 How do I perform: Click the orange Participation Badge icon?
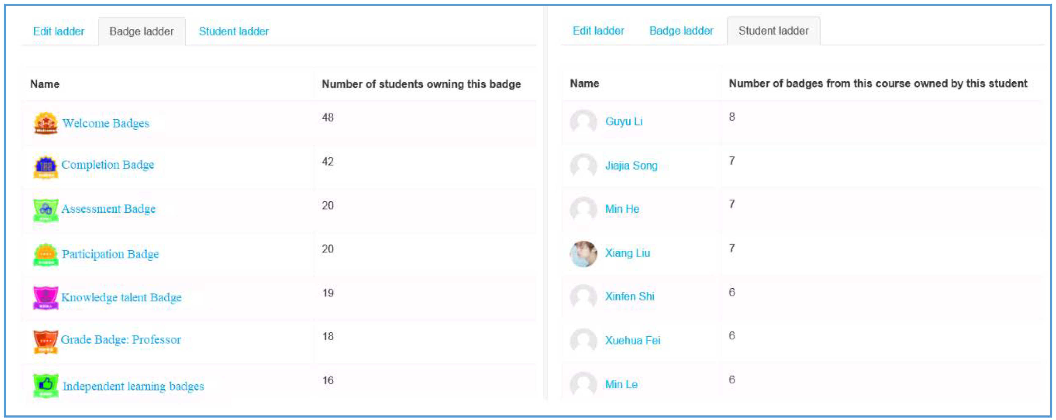[x=46, y=255]
